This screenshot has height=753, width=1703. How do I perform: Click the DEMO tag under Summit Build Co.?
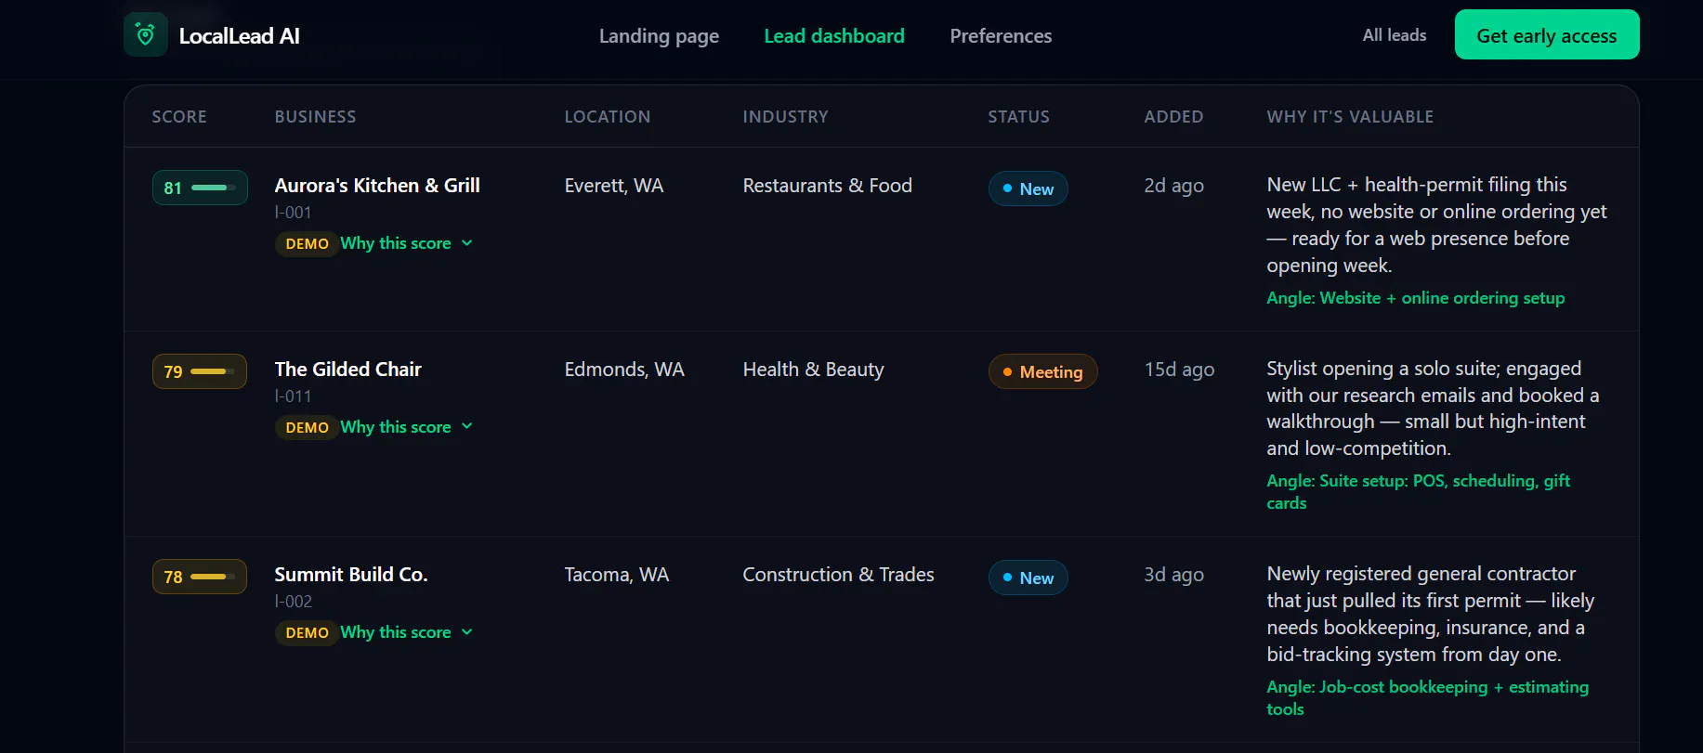pos(307,632)
